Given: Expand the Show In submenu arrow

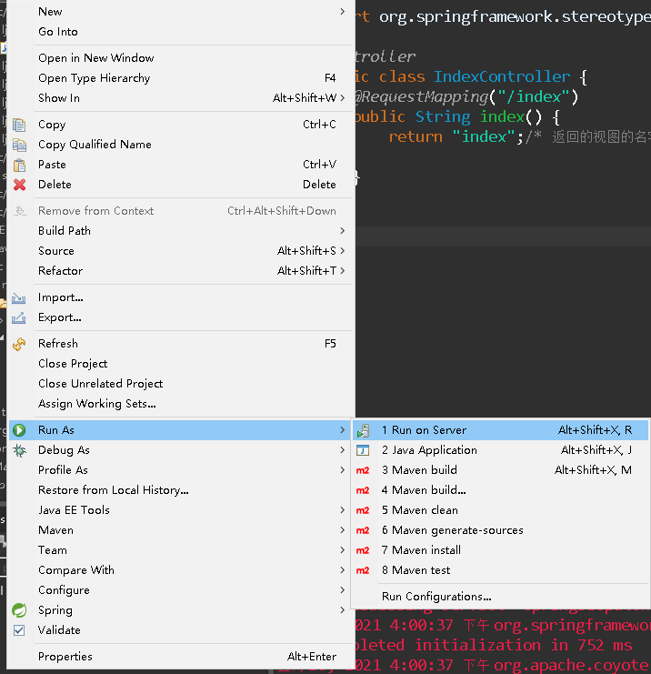Looking at the screenshot, I should (x=343, y=98).
